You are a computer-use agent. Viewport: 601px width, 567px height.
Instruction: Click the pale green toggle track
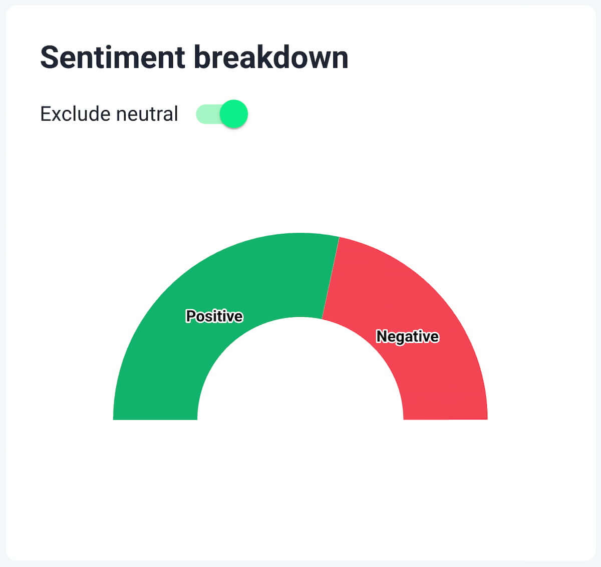[207, 114]
